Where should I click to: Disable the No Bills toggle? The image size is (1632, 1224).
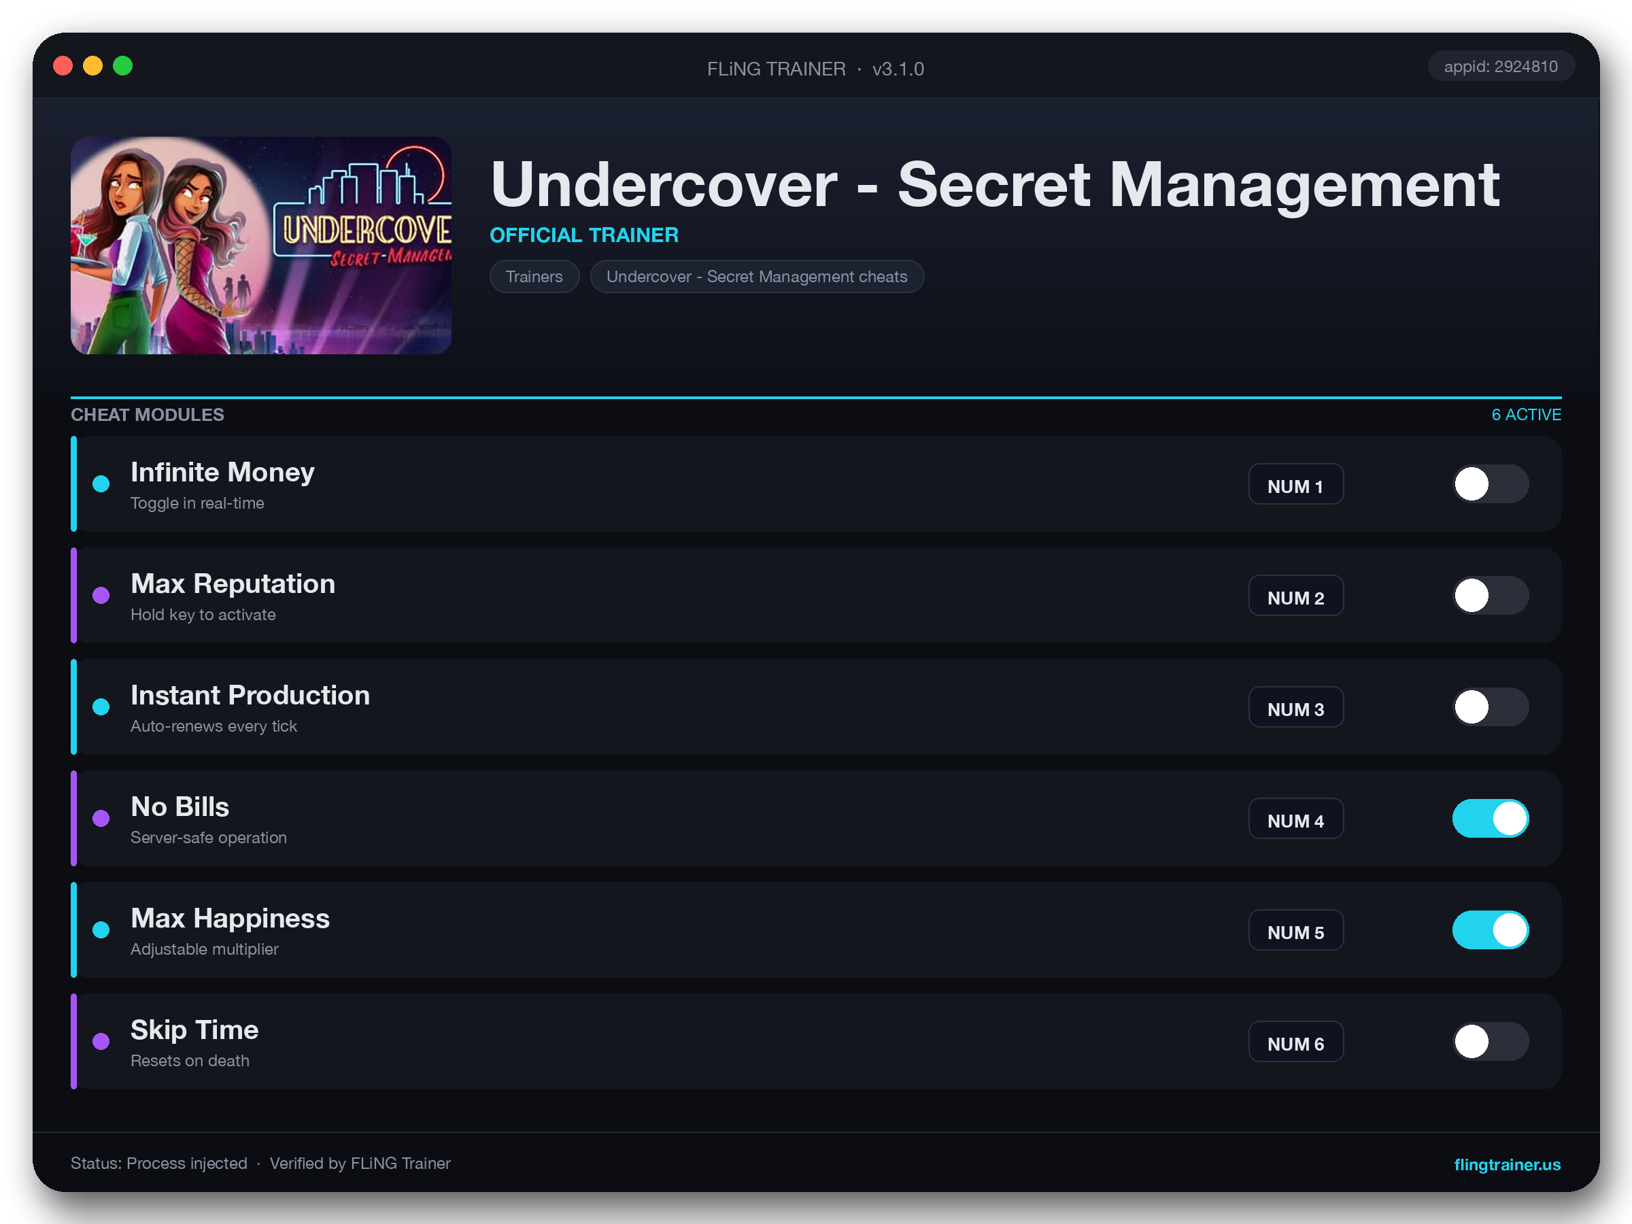tap(1491, 818)
